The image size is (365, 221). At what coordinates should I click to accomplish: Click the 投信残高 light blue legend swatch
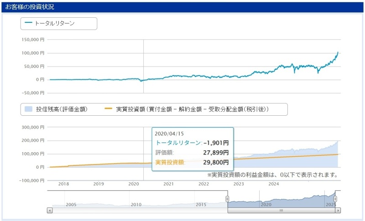tap(28, 109)
